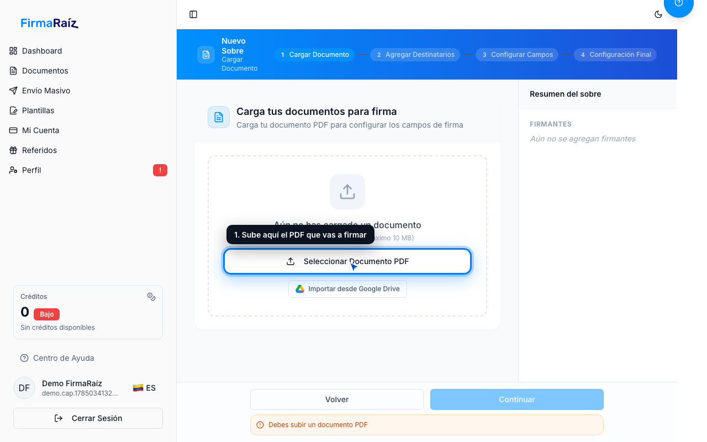This screenshot has width=707, height=442.
Task: Click the credits value 0
Action: click(x=25, y=312)
